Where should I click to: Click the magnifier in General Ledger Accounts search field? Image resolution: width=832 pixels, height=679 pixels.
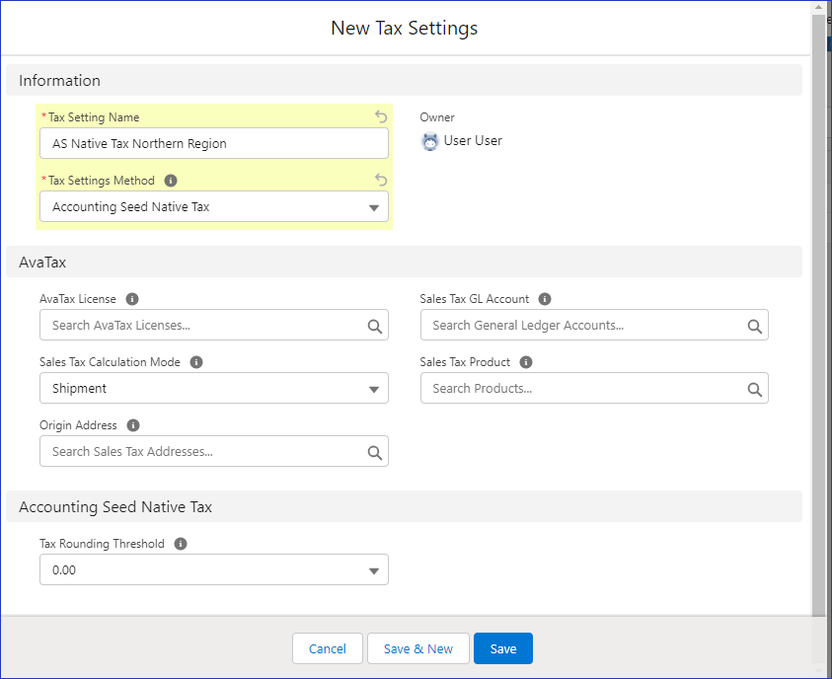click(755, 325)
